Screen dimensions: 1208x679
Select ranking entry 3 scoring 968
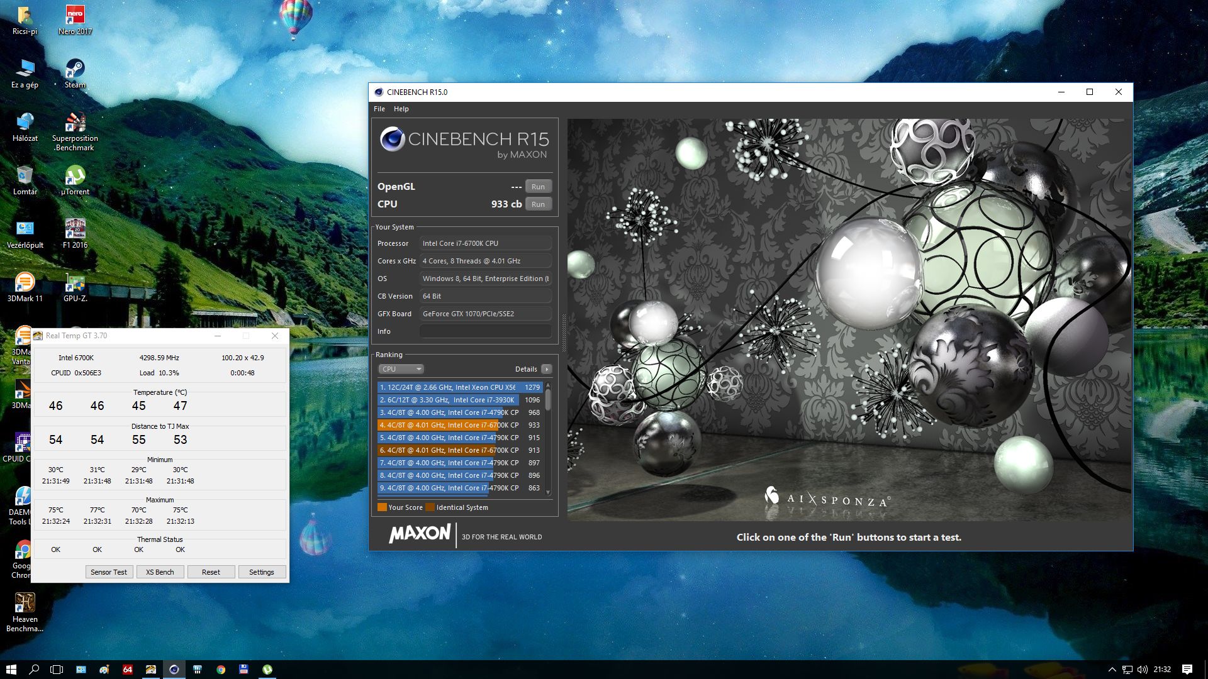pyautogui.click(x=460, y=412)
